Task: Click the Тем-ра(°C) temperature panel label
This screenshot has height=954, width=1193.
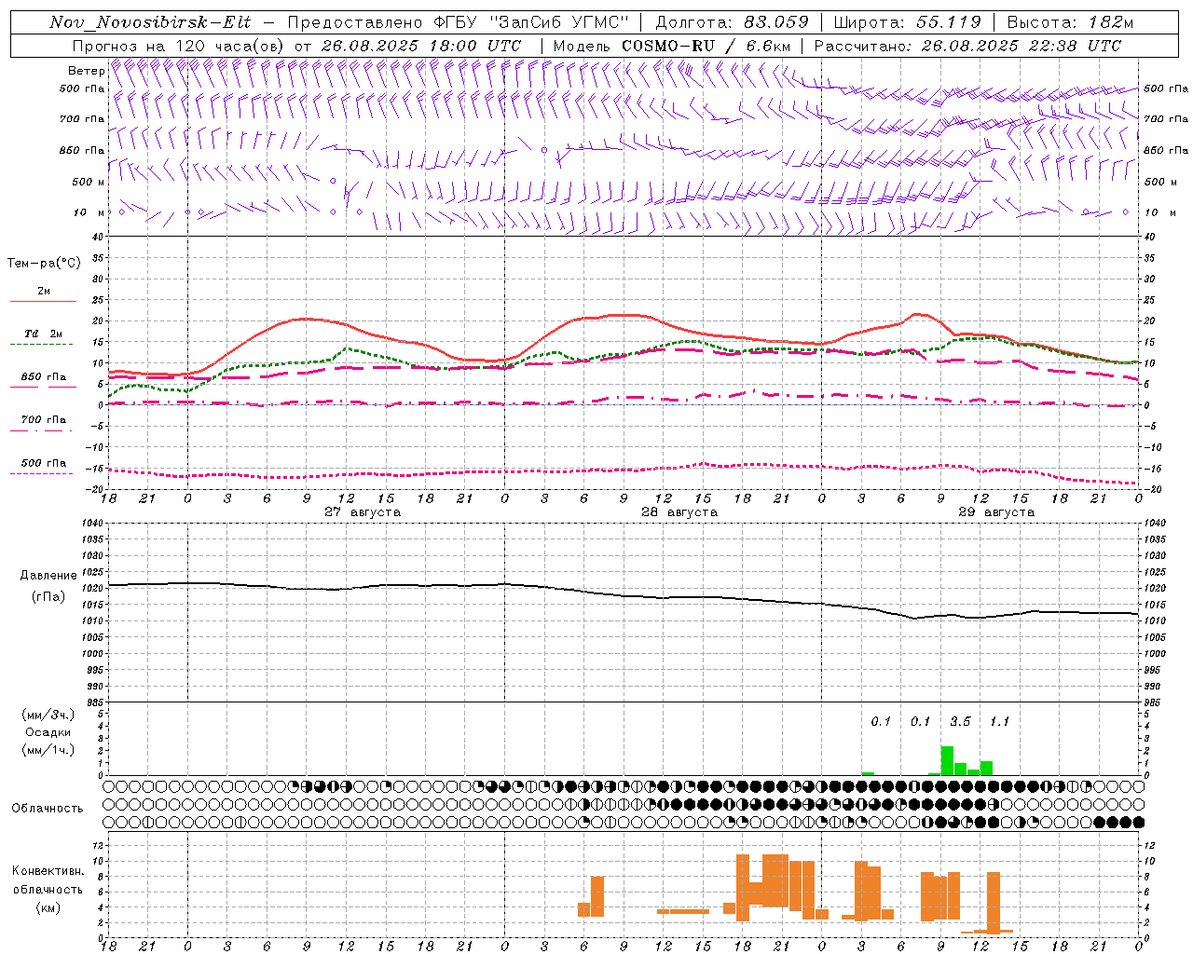Action: [44, 264]
